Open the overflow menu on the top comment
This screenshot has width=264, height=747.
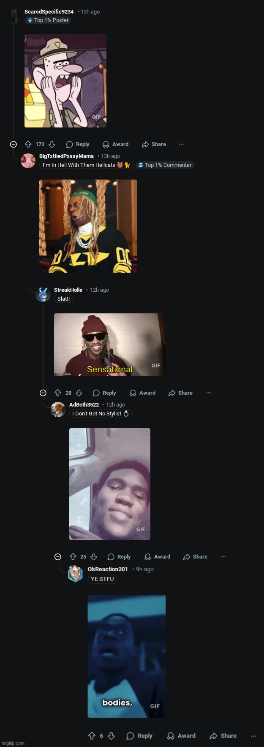pos(182,144)
